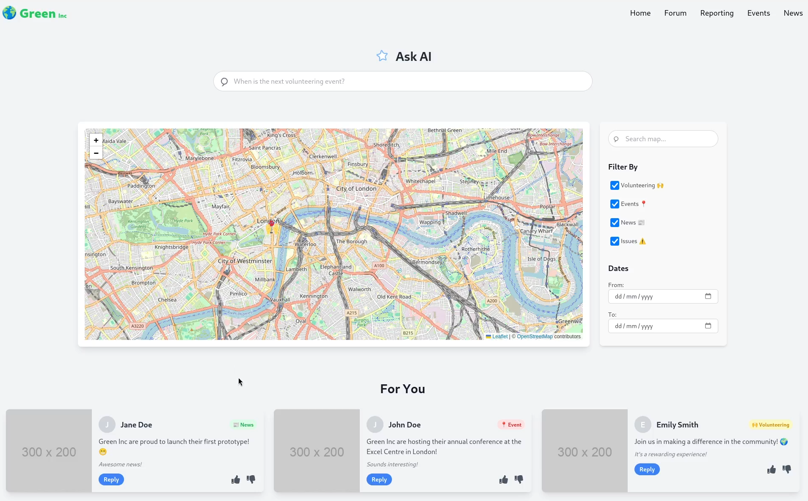Viewport: 808px width, 501px height.
Task: Open the OpenStreetMap attribution link
Action: 535,337
